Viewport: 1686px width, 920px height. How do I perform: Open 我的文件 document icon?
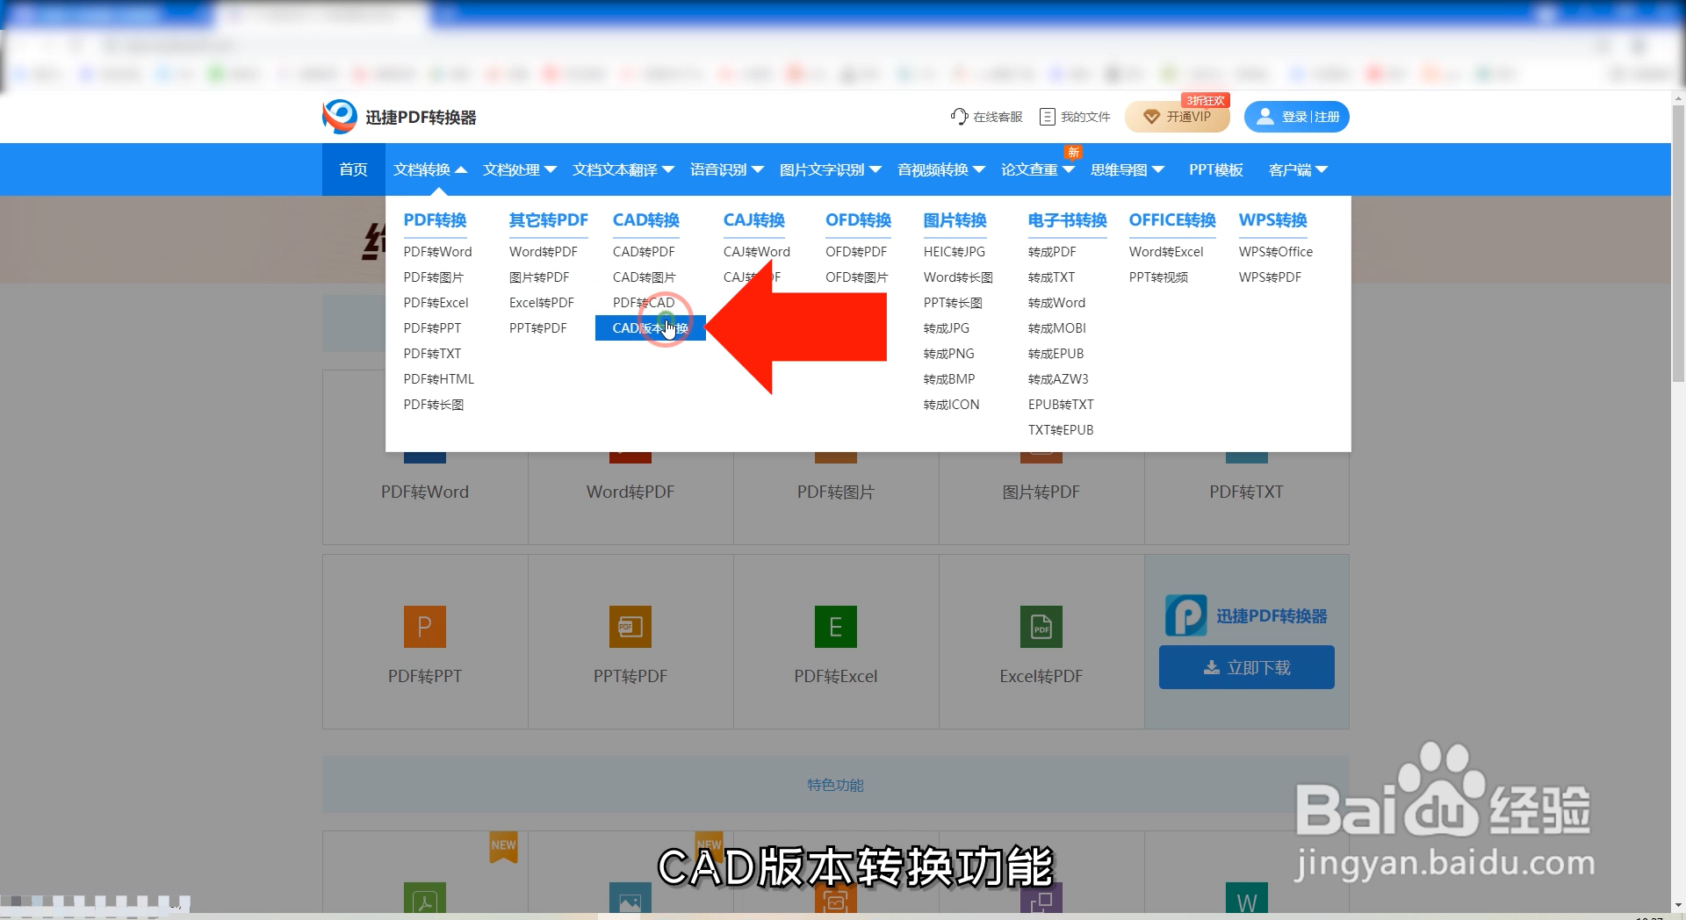(x=1047, y=117)
